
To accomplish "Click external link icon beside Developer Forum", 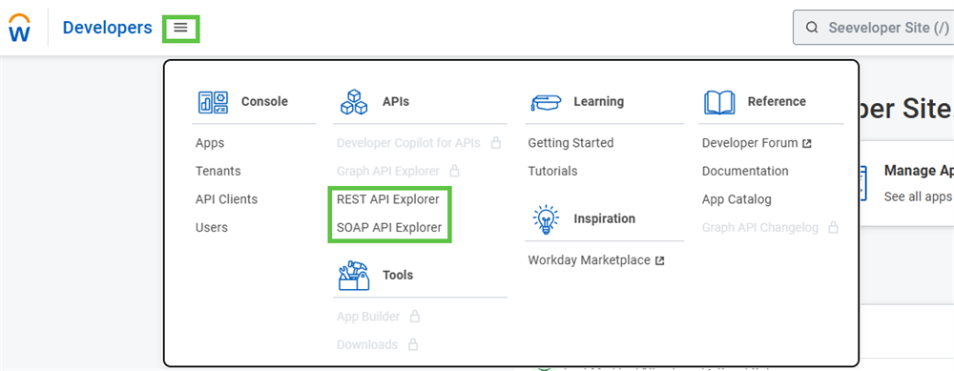I will point(807,143).
